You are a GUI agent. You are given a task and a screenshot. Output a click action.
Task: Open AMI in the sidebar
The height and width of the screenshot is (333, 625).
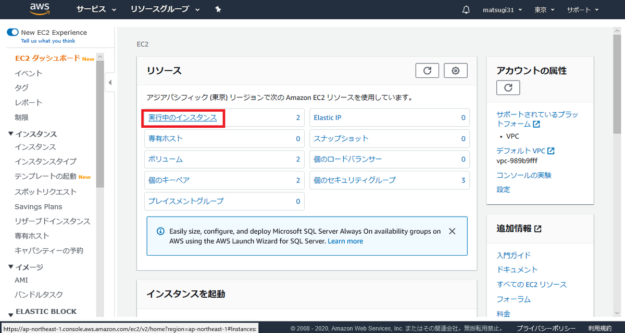22,280
